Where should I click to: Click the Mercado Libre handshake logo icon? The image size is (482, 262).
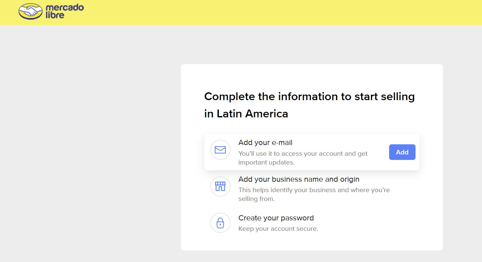[31, 11]
